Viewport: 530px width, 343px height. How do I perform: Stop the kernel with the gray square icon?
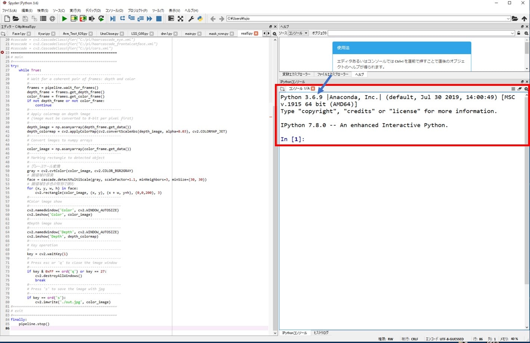point(513,89)
